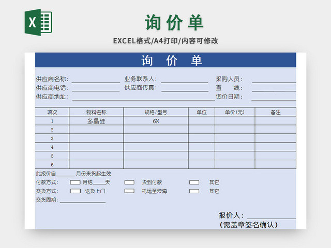Select the 多晶硅 cell in row 1

pyautogui.click(x=96, y=121)
